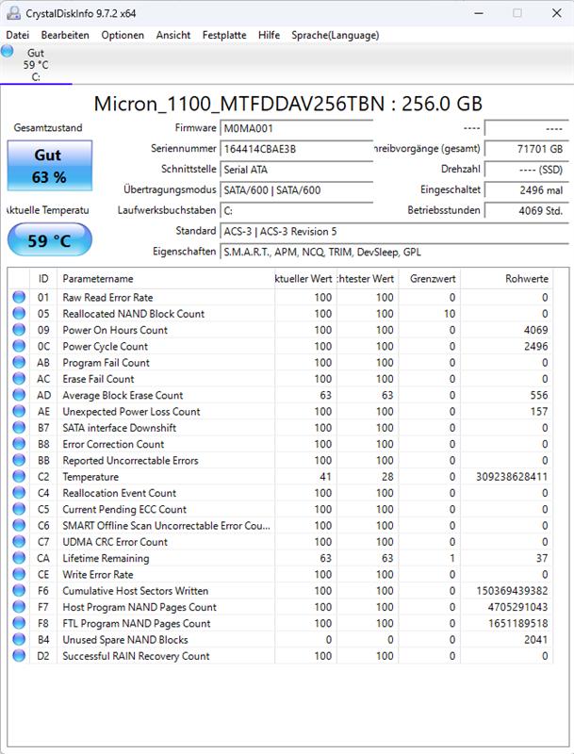The height and width of the screenshot is (754, 574).
Task: Click the Betriebsstunden value 4069 Std.
Action: coord(527,210)
